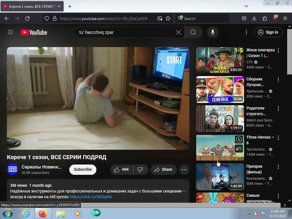
Task: Close the Короче 1 сезон tab
Action: (59, 6)
